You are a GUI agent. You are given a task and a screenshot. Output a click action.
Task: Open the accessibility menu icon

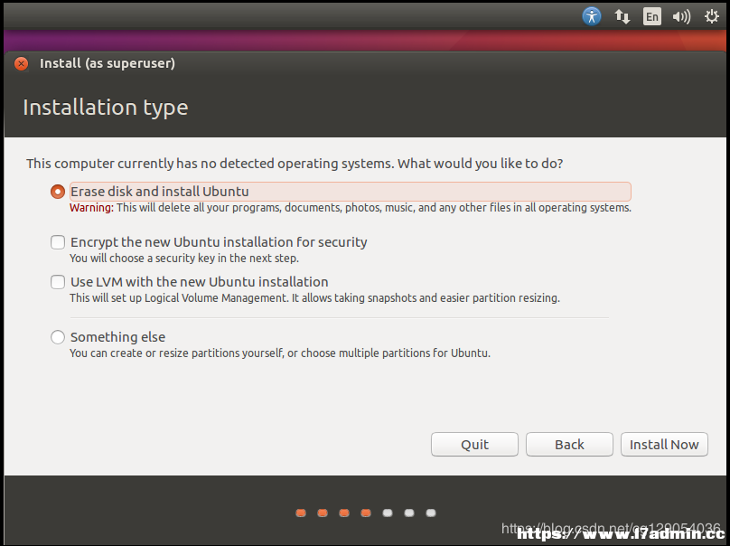click(x=591, y=17)
